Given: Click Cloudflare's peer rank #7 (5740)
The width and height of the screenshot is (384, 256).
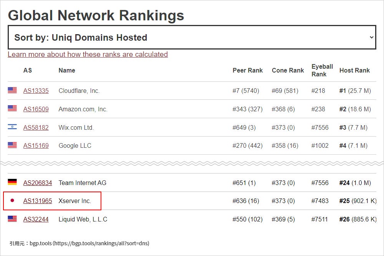Looking at the screenshot, I should tap(246, 91).
